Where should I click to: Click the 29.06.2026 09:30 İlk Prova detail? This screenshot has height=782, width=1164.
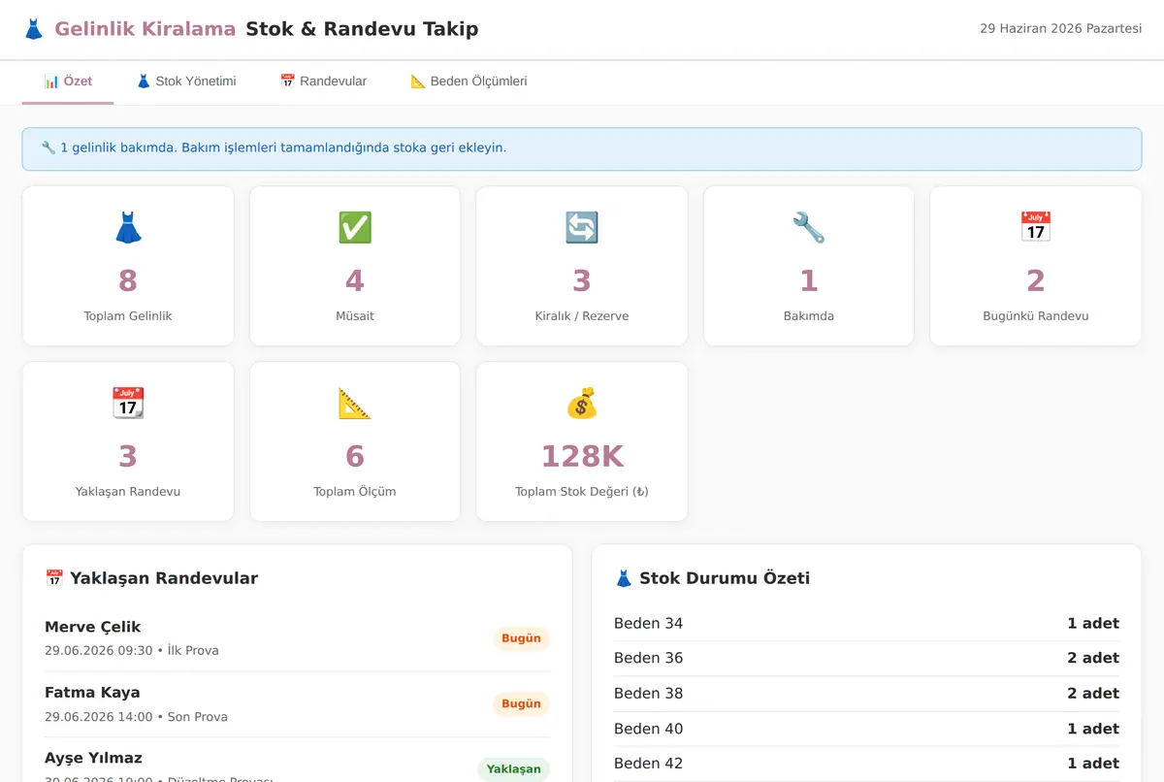pos(132,650)
